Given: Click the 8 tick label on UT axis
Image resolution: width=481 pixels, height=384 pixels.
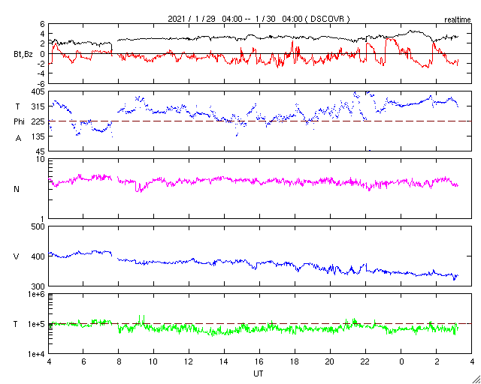Looking at the screenshot, I should 119,361.
